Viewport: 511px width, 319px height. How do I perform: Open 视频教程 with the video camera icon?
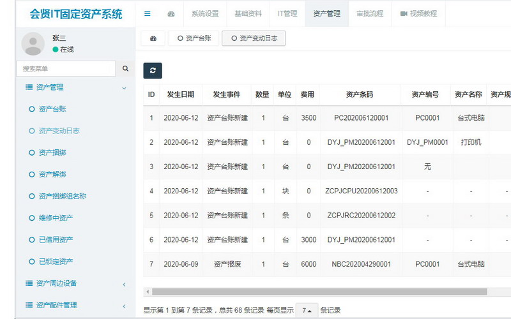point(418,13)
